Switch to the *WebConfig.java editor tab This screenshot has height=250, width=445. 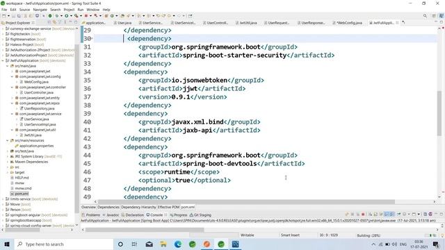pos(348,23)
